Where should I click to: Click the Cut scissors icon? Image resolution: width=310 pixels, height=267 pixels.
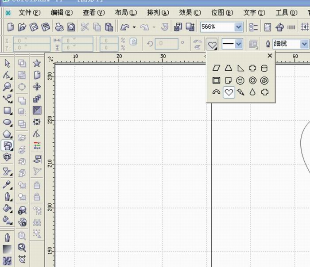(85, 27)
